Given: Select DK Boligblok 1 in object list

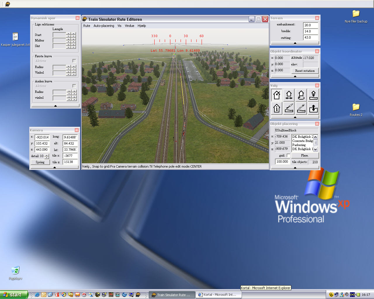Looking at the screenshot, I should point(302,149).
